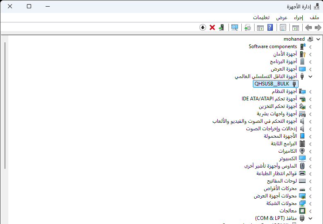Expand the Software components category
Screen dimensions: 323x224
click(x=310, y=47)
